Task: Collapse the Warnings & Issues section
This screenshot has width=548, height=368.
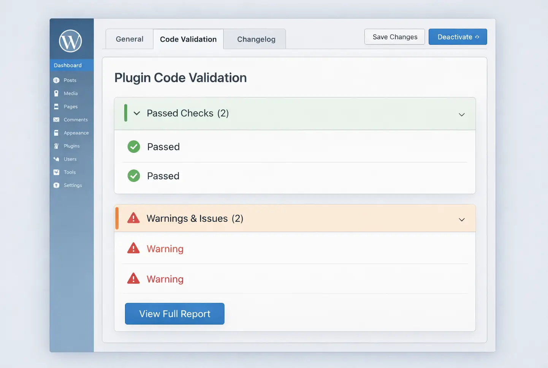Action: tap(461, 220)
